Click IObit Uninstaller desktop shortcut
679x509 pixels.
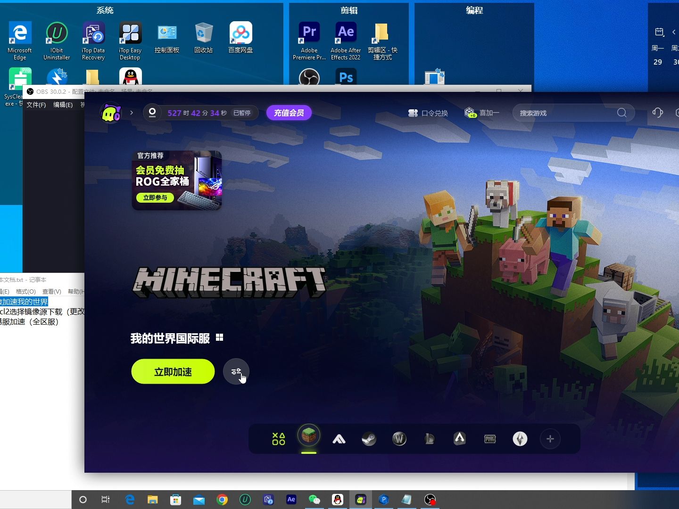[57, 41]
